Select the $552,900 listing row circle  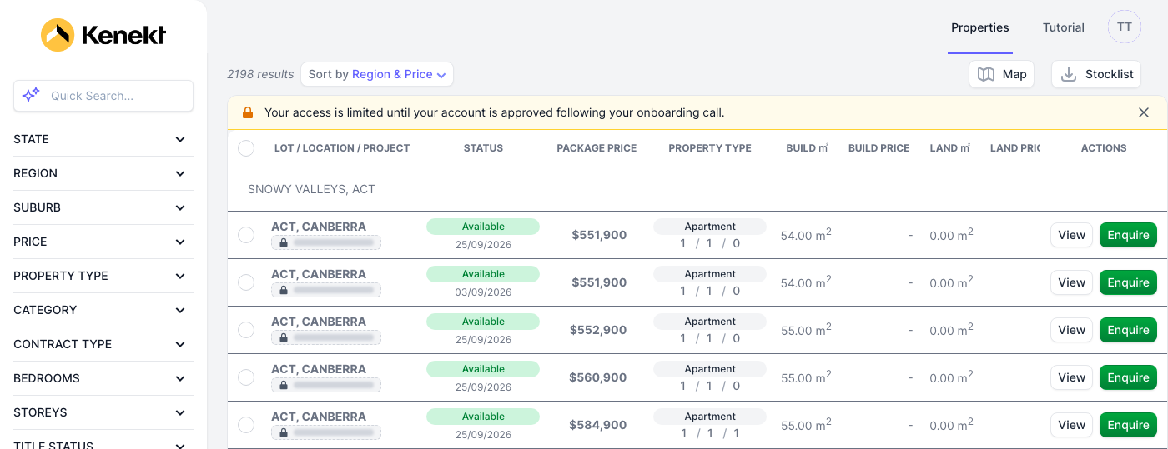coord(246,330)
